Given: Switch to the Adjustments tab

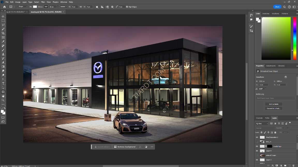Looking at the screenshot, I should [271, 66].
